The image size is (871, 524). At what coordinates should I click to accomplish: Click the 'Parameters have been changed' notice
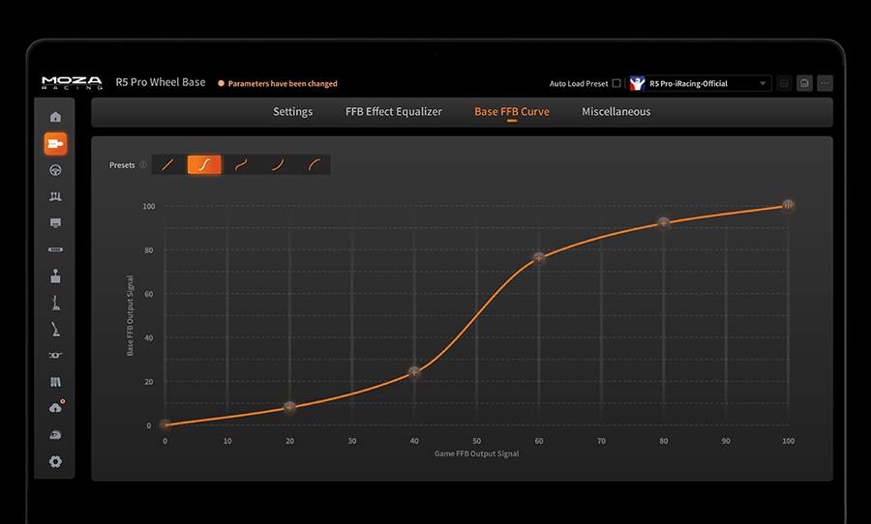[278, 83]
